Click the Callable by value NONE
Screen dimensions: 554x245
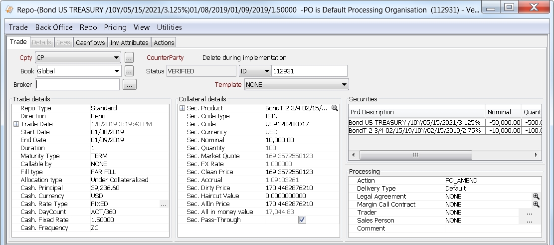(99, 164)
